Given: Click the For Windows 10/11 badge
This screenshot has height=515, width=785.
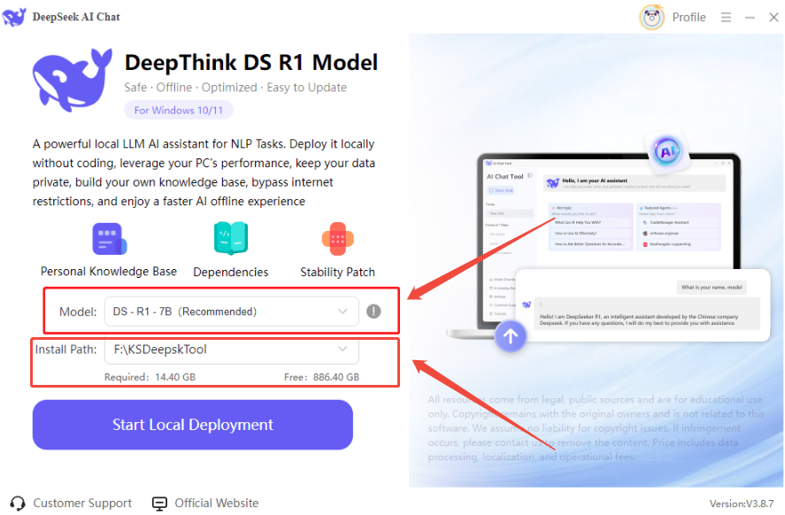Looking at the screenshot, I should click(x=178, y=110).
